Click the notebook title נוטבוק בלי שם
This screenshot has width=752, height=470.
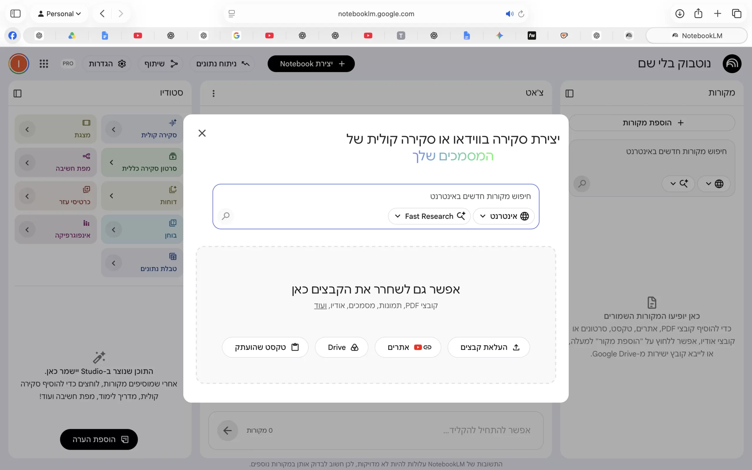coord(674,63)
